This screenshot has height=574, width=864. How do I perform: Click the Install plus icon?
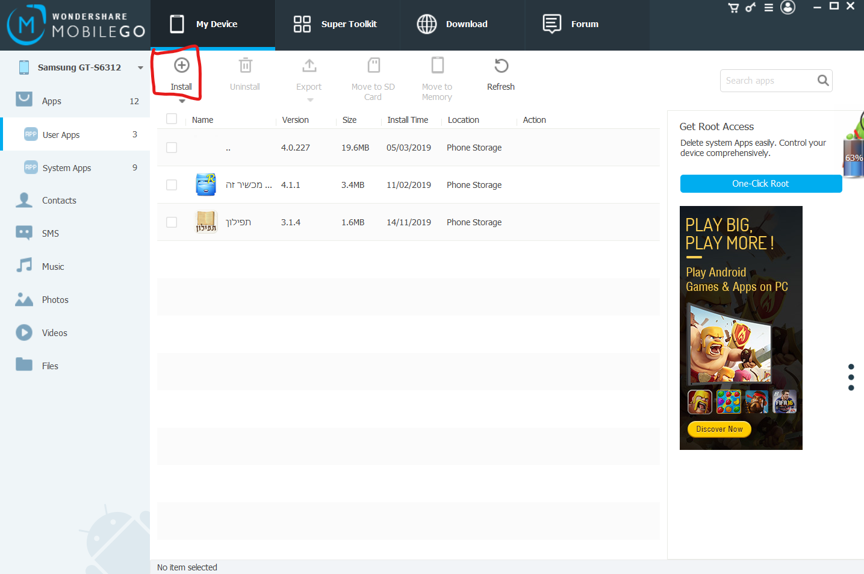[x=181, y=65]
